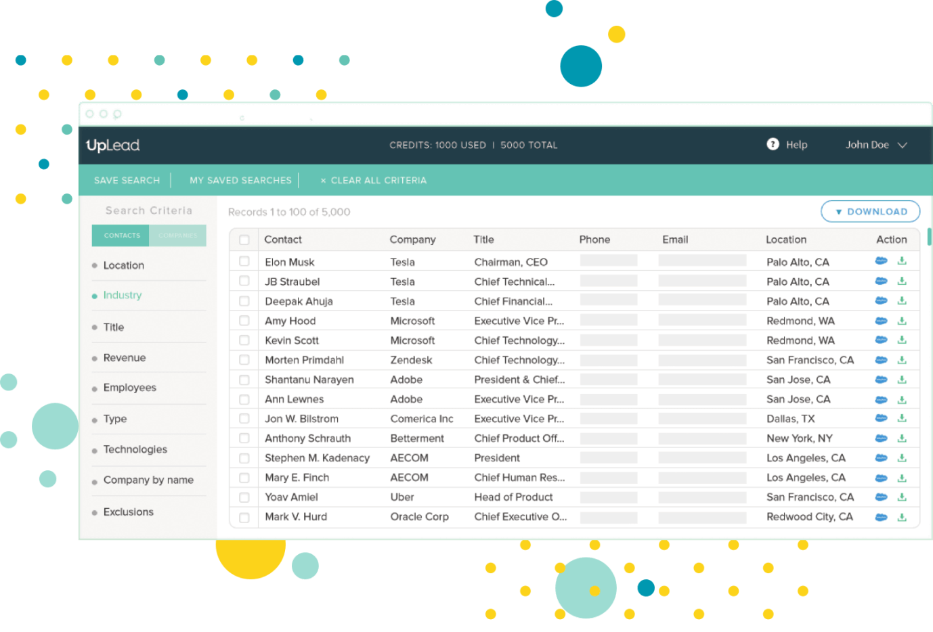
Task: Click the Salesforce cloud icon for Elon Musk
Action: pyautogui.click(x=881, y=261)
